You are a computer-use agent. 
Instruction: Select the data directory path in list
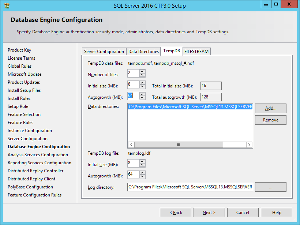190,107
